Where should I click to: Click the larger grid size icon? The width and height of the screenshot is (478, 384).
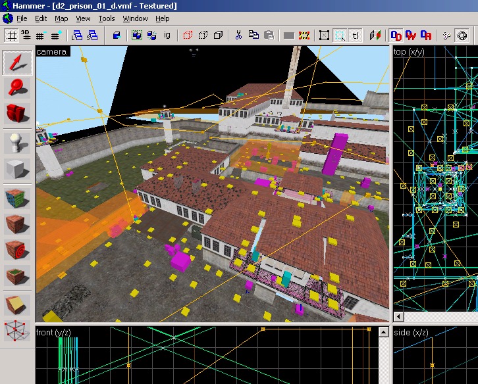(x=56, y=36)
